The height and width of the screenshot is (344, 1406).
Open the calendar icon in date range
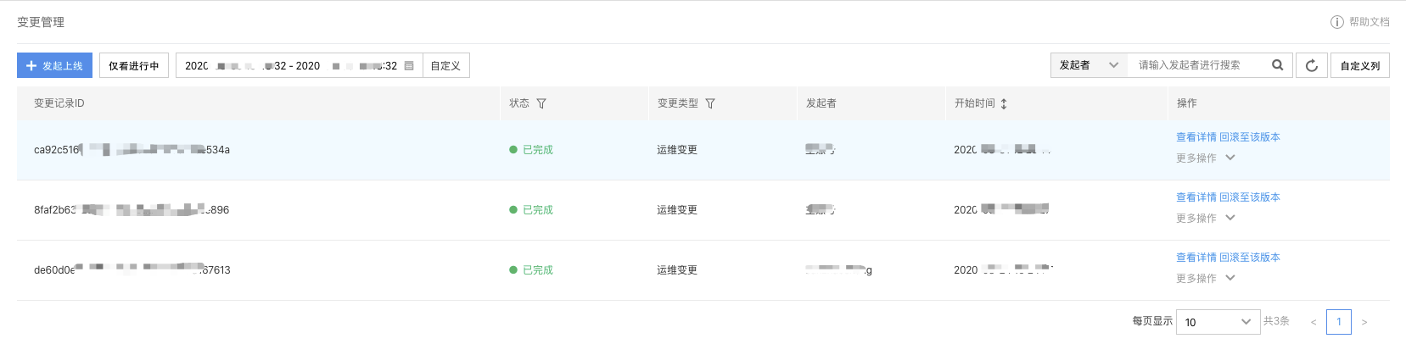pyautogui.click(x=409, y=65)
